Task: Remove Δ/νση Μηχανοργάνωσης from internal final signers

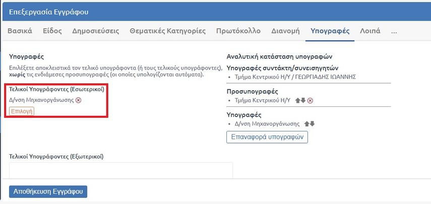Action: click(x=78, y=100)
